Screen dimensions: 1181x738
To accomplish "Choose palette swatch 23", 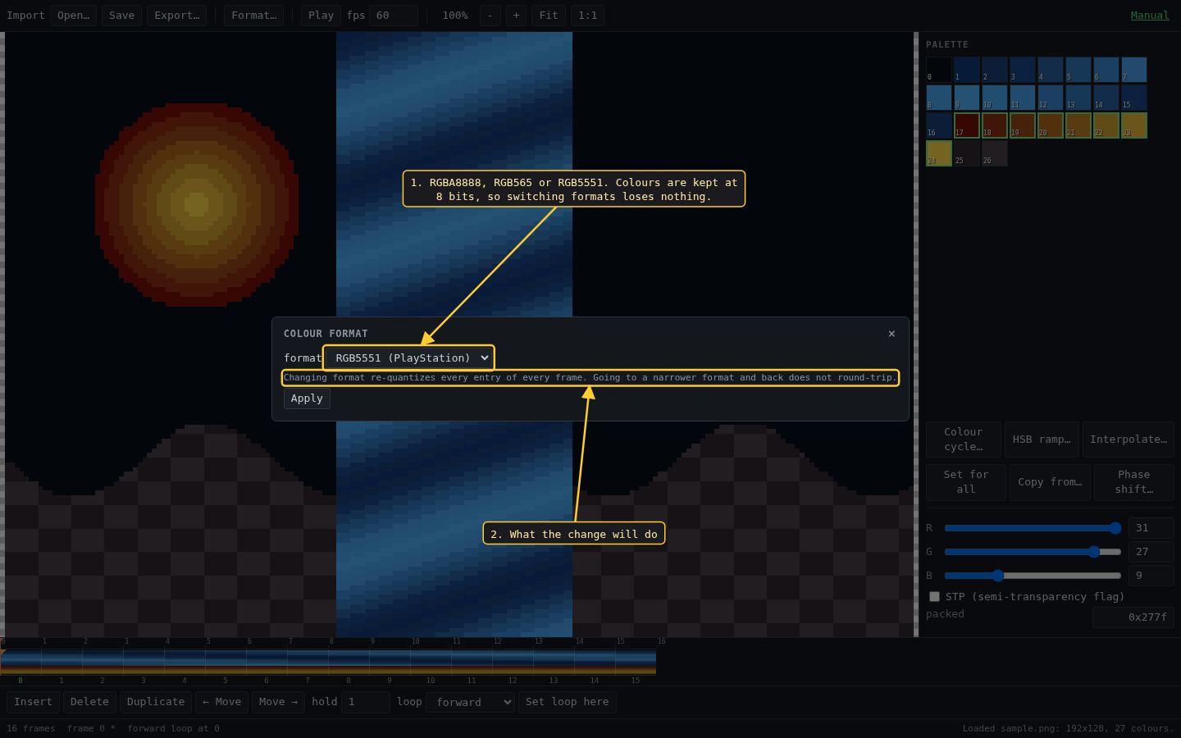I will click(1134, 125).
